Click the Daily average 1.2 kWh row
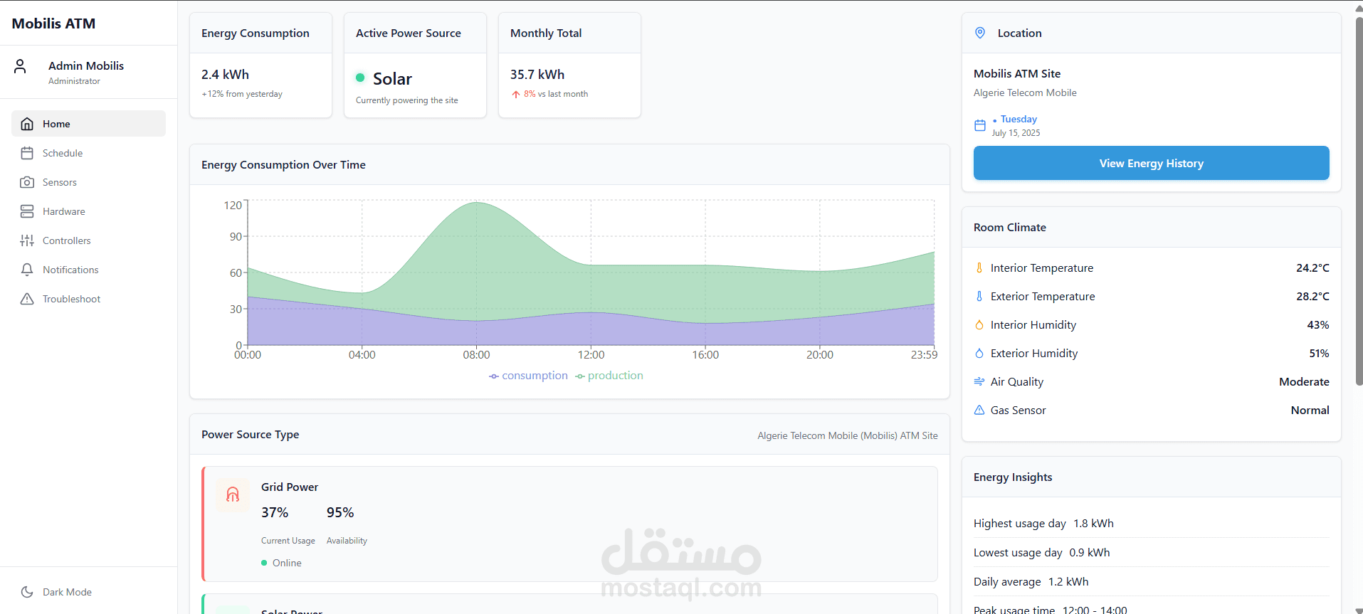The image size is (1363, 614). click(1151, 581)
